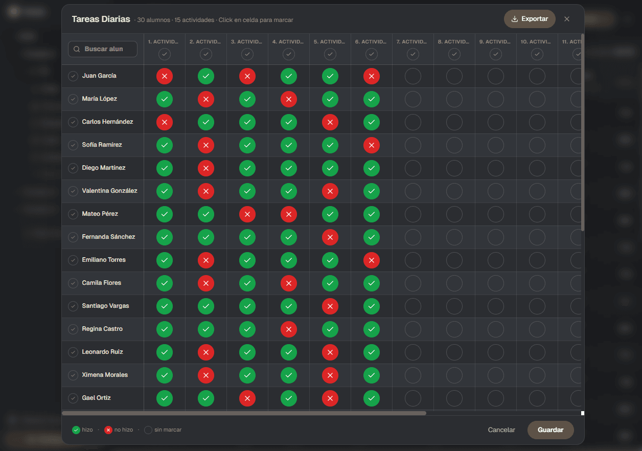Check all for column 7. Actividad header
Image resolution: width=642 pixels, height=451 pixels.
click(413, 54)
